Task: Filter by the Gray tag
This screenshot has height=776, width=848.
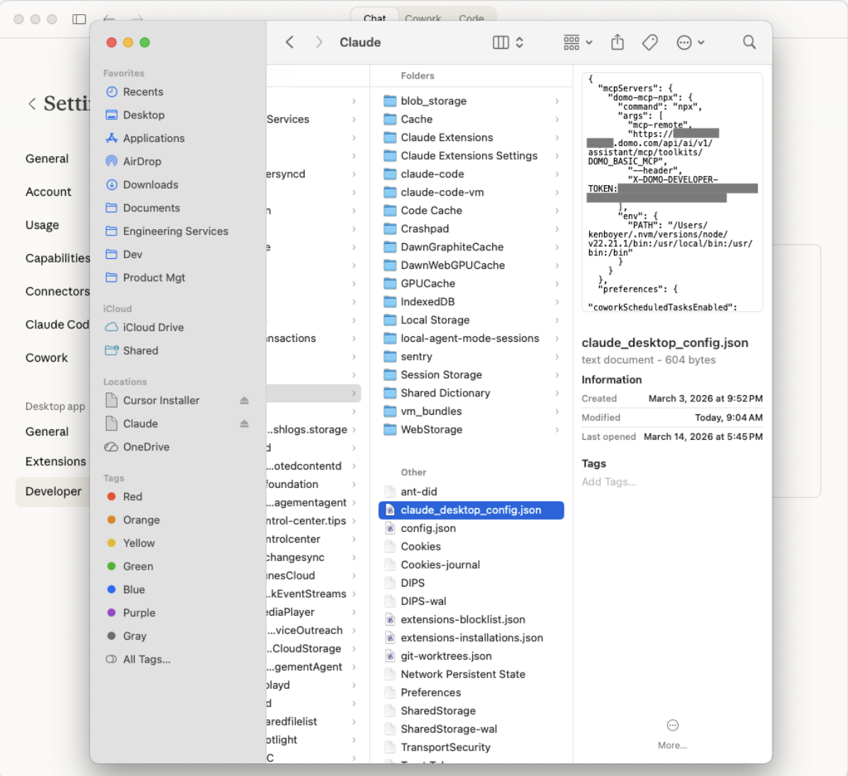Action: (135, 637)
